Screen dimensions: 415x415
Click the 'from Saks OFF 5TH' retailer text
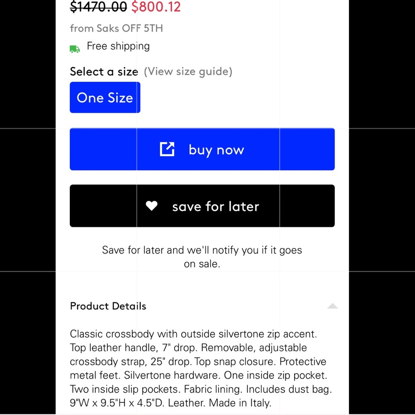click(x=116, y=28)
